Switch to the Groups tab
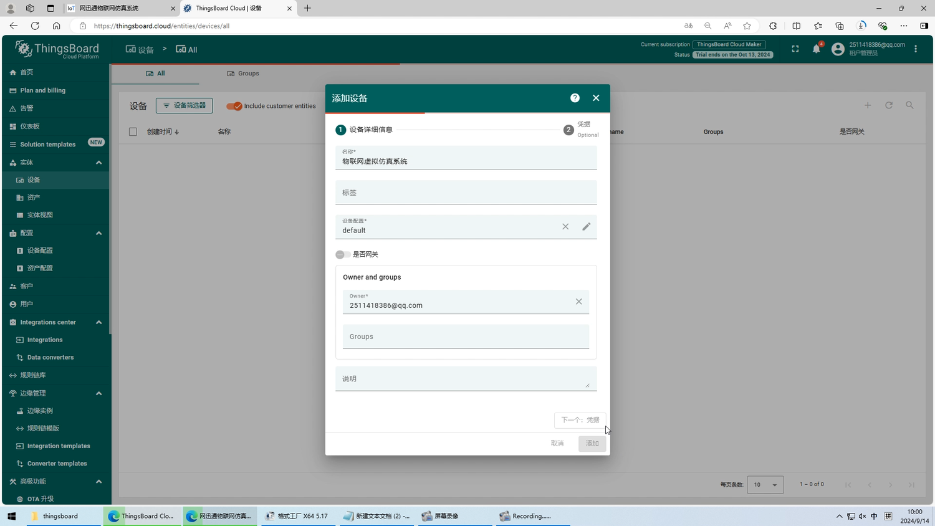Image resolution: width=935 pixels, height=526 pixels. [243, 74]
